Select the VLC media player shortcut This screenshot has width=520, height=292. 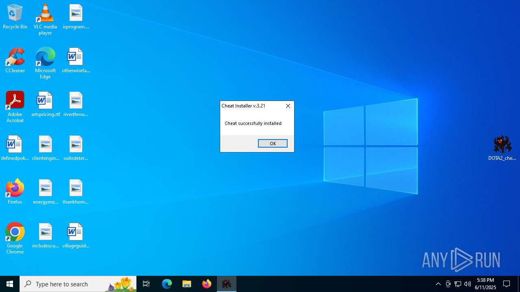[x=45, y=19]
